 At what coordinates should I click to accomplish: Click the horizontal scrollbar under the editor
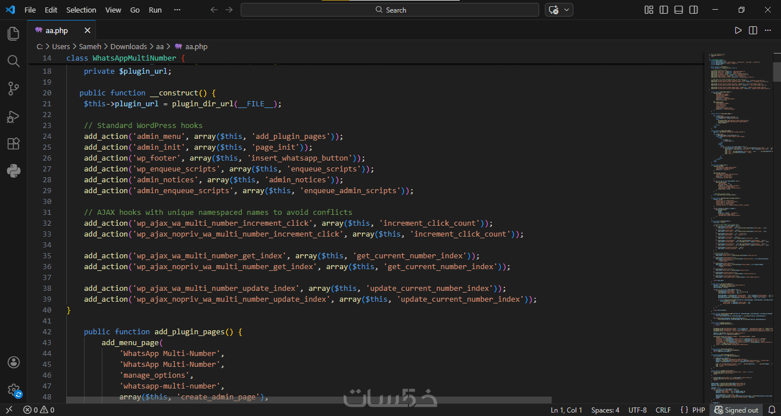pyautogui.click(x=309, y=400)
